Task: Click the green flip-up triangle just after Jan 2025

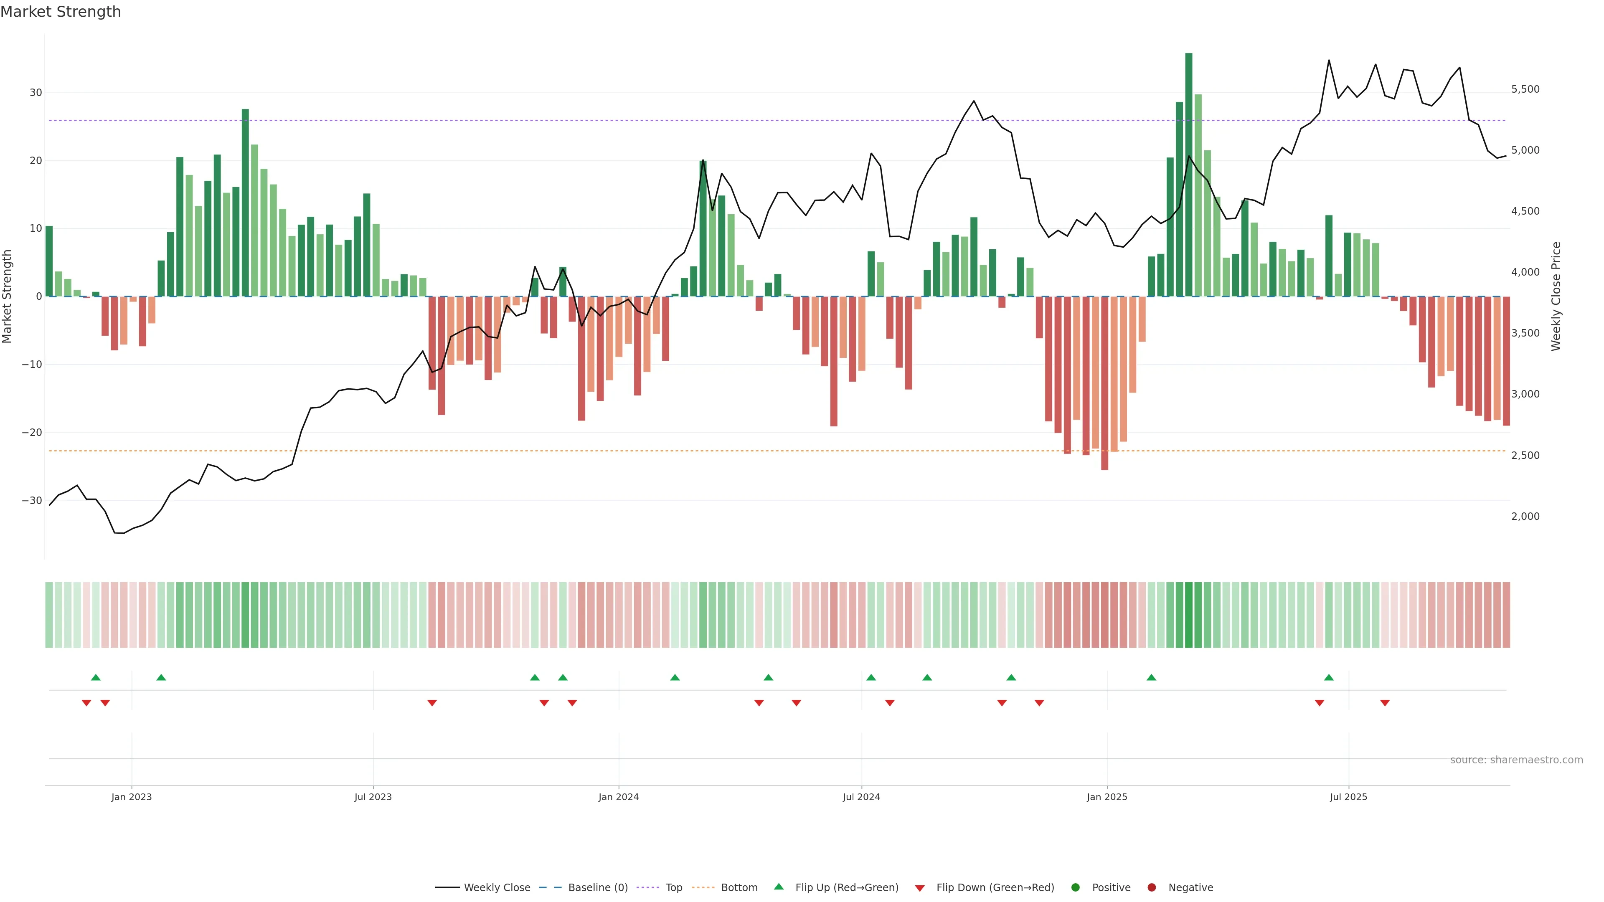Action: click(x=1151, y=677)
